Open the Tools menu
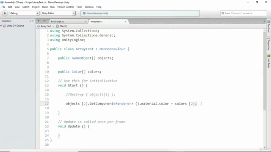 click(79, 7)
